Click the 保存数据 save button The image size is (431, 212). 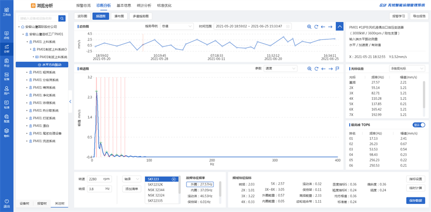pyautogui.click(x=415, y=201)
